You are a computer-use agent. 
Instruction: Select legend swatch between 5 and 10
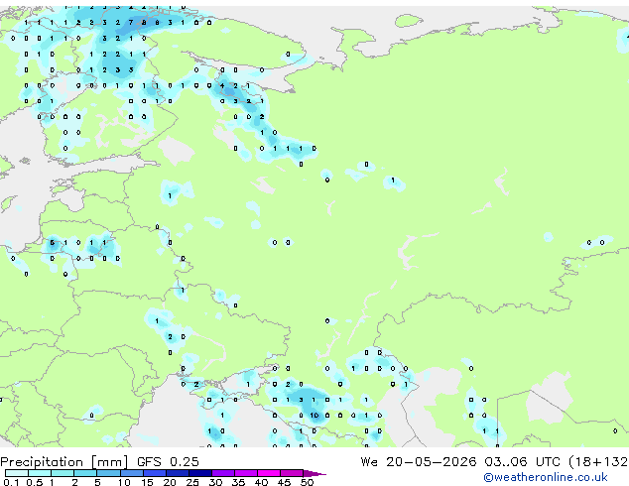pos(108,473)
